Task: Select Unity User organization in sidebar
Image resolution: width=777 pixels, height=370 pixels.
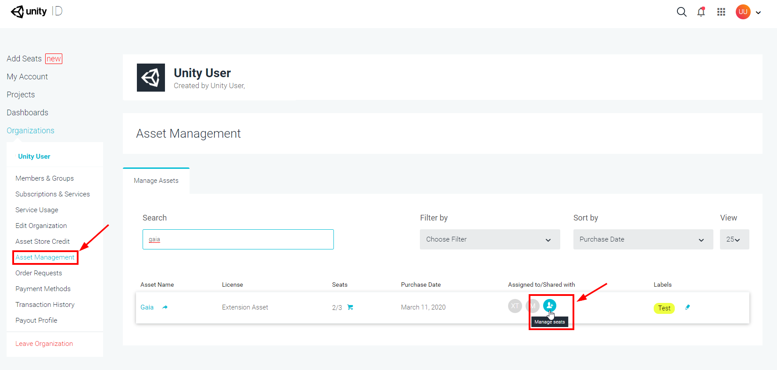Action: tap(34, 157)
